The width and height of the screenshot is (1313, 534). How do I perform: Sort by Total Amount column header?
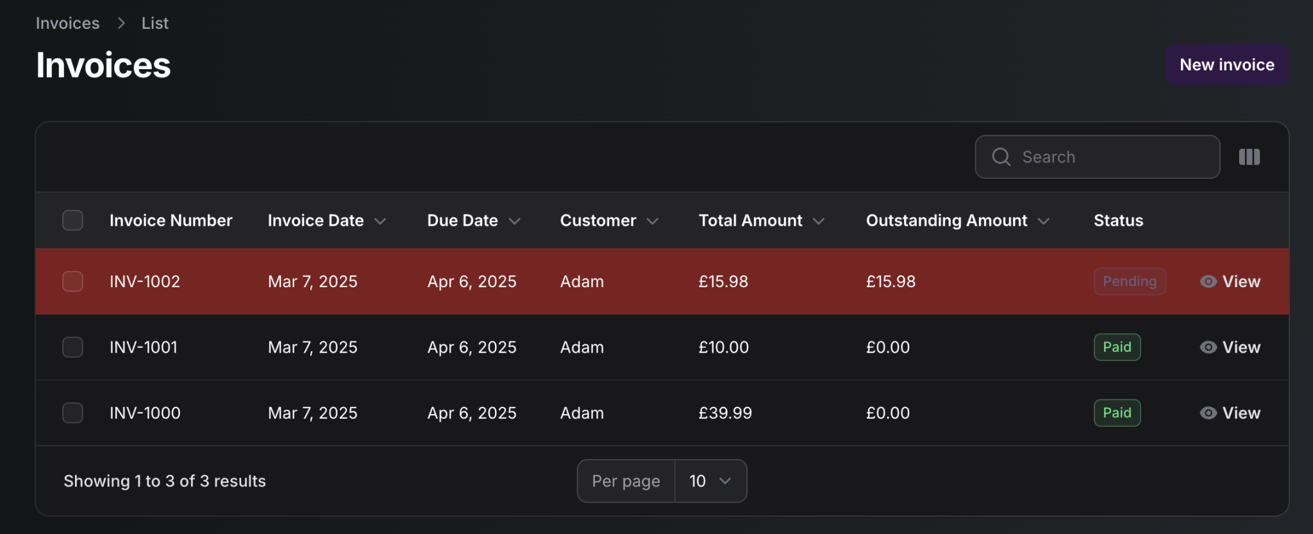(x=750, y=221)
